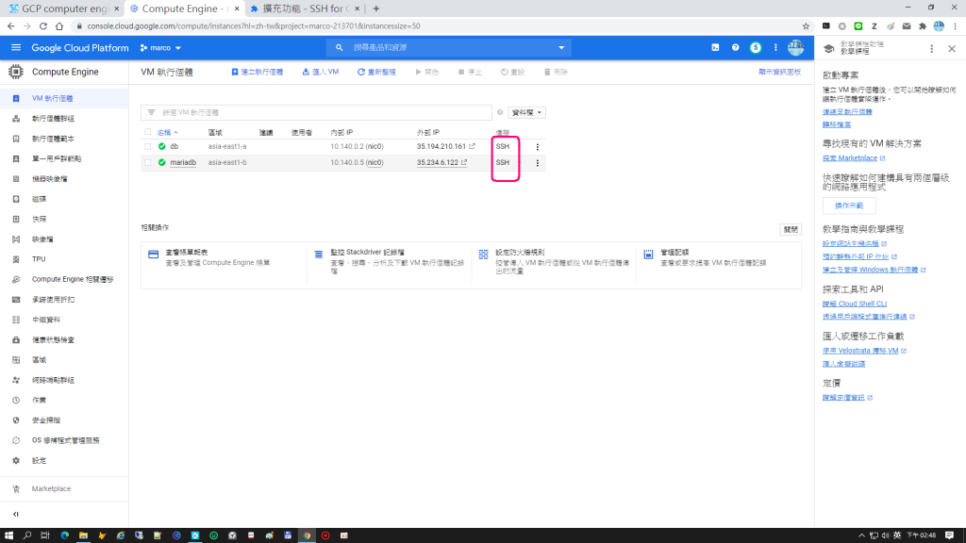This screenshot has height=543, width=966.
Task: Open Chrome extensions puzzle icon
Action: tap(923, 25)
